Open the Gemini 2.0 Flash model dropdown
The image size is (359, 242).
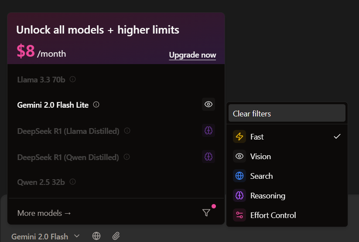pos(45,236)
